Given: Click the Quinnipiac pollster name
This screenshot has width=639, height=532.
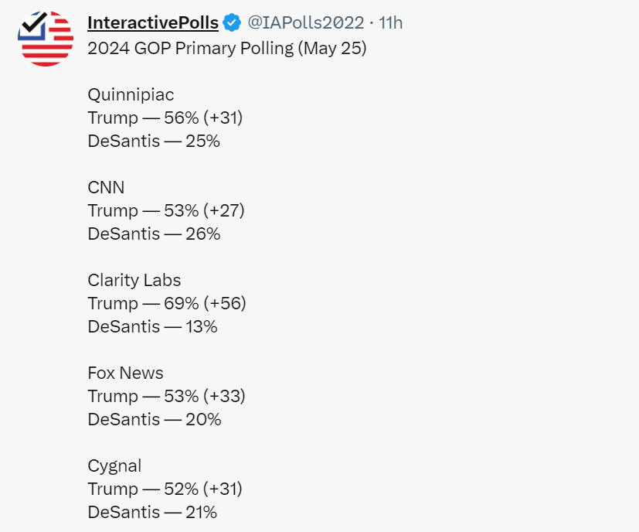Looking at the screenshot, I should (131, 94).
